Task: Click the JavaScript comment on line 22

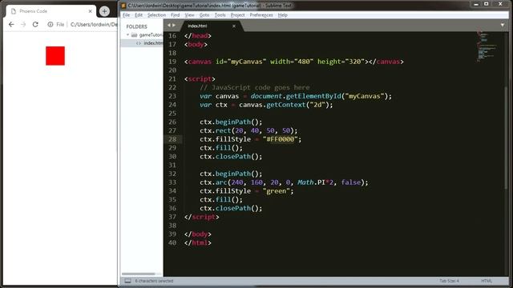Action: click(x=255, y=87)
